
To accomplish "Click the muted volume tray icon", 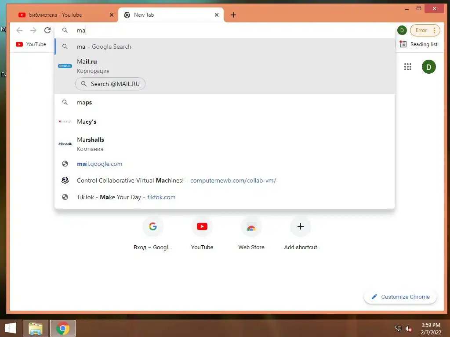I will click(408, 329).
